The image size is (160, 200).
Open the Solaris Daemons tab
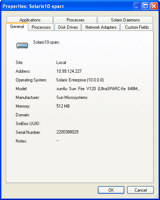tap(125, 20)
